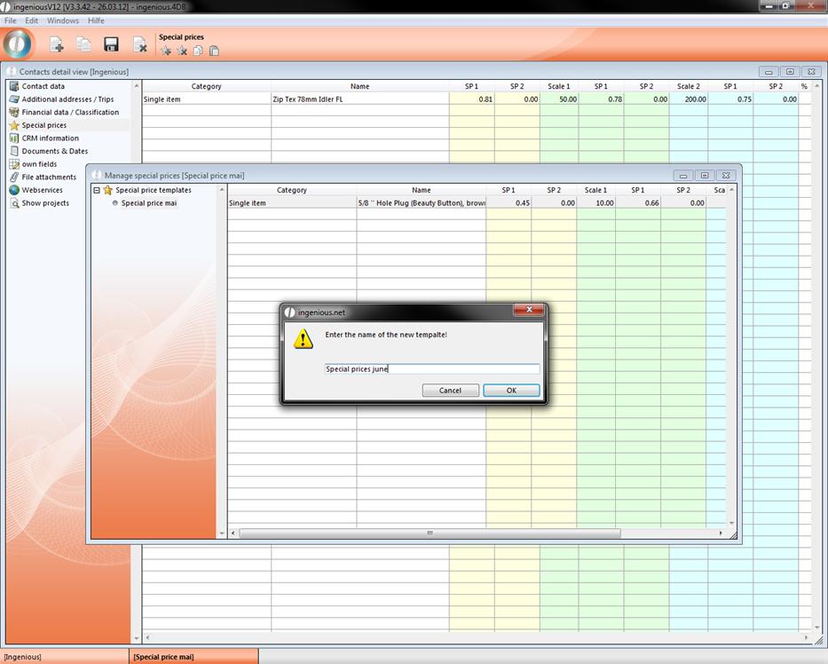Open Contact data in the sidebar
Viewport: 828px width, 664px height.
tap(43, 86)
